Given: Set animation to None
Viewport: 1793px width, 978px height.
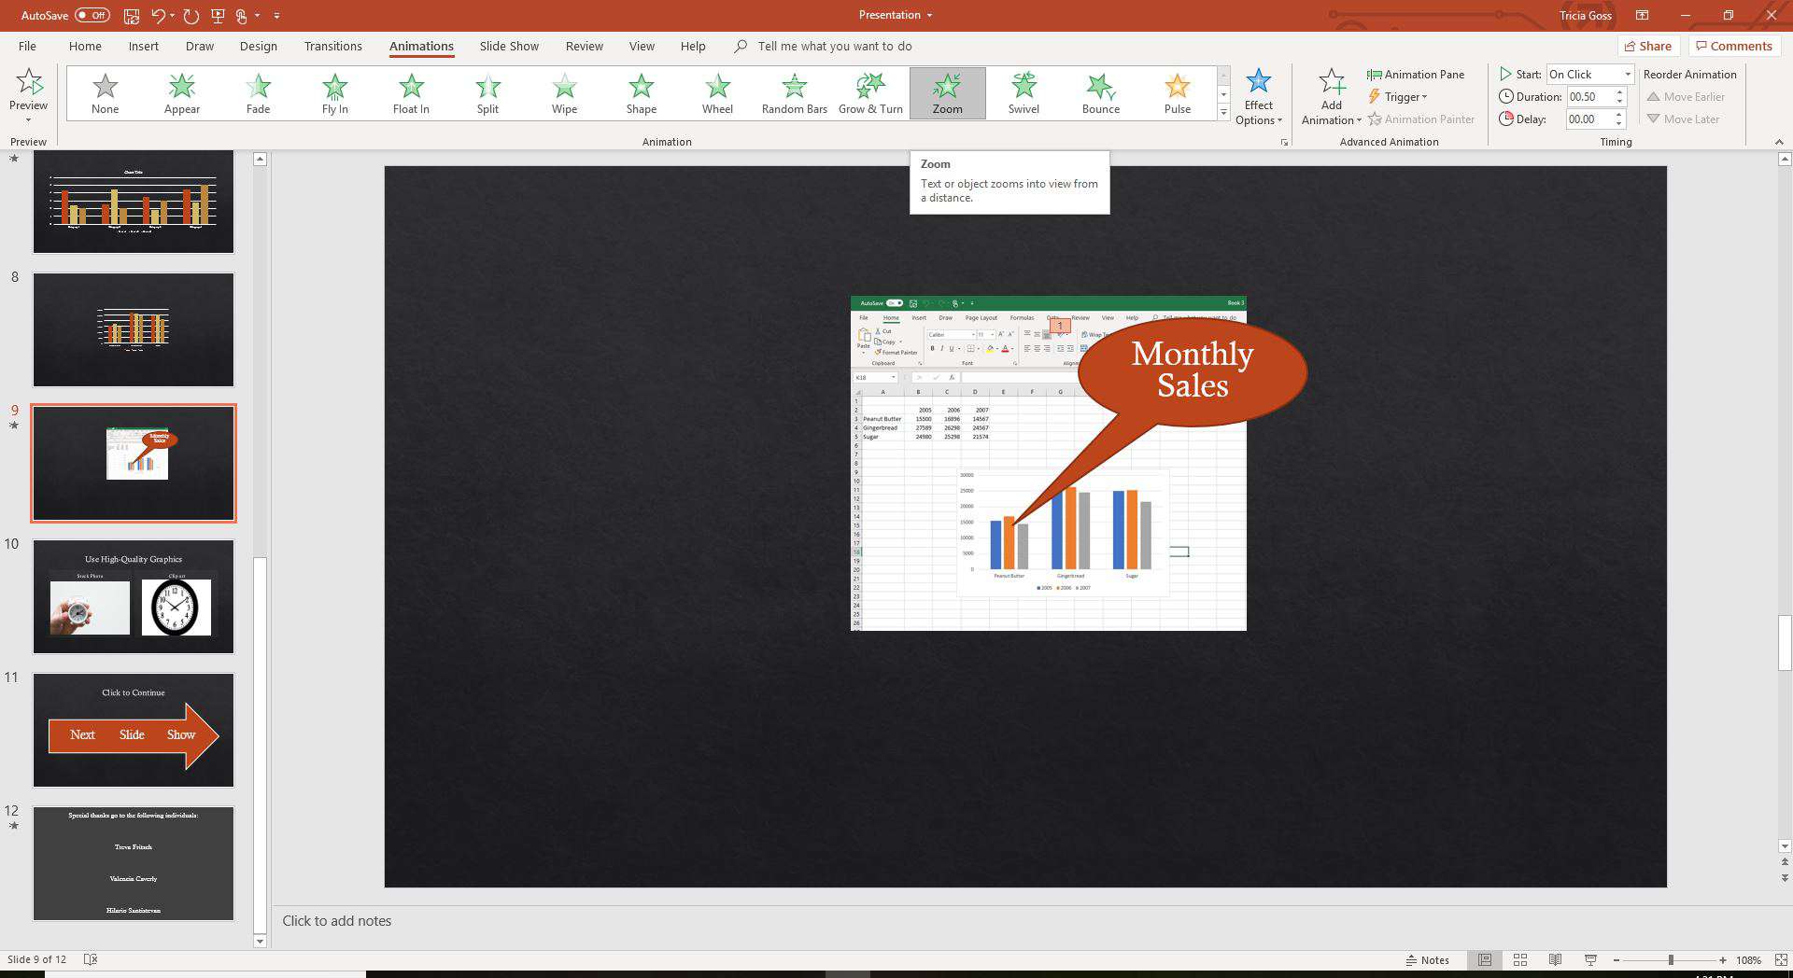Looking at the screenshot, I should [x=105, y=93].
